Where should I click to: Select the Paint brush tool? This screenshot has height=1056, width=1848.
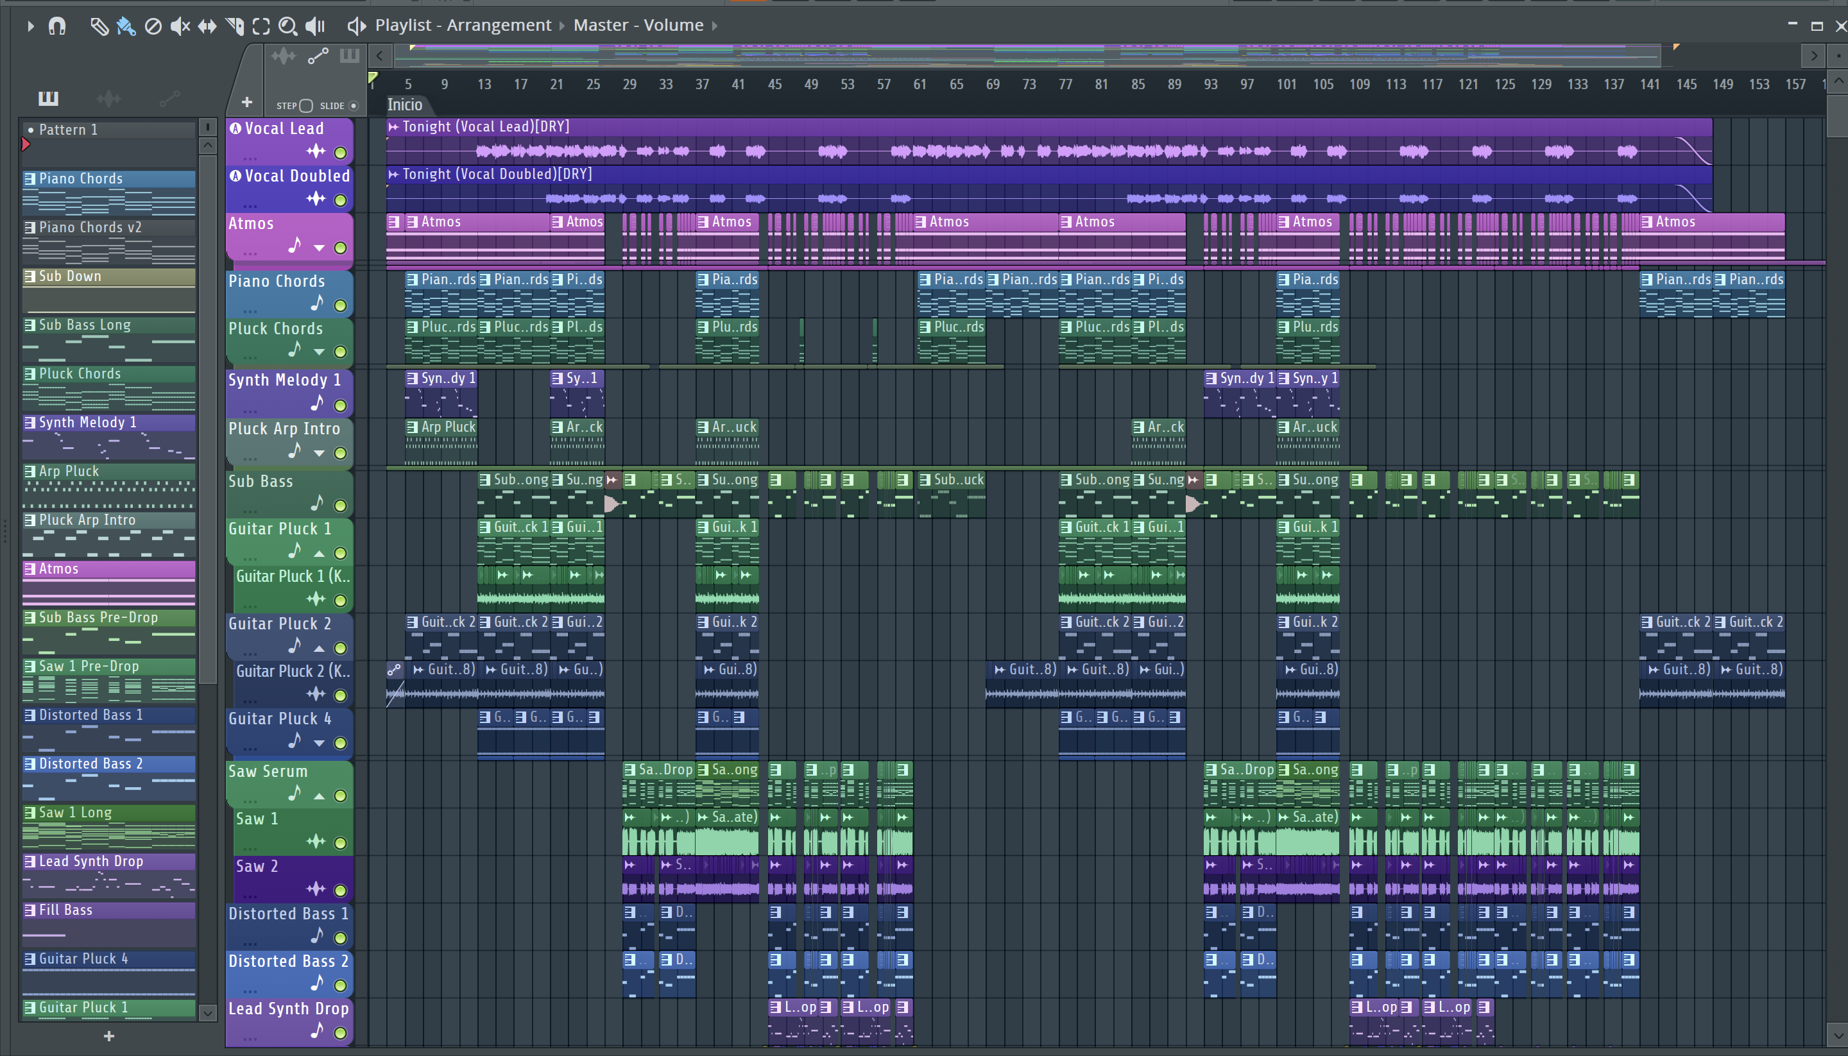pyautogui.click(x=126, y=27)
